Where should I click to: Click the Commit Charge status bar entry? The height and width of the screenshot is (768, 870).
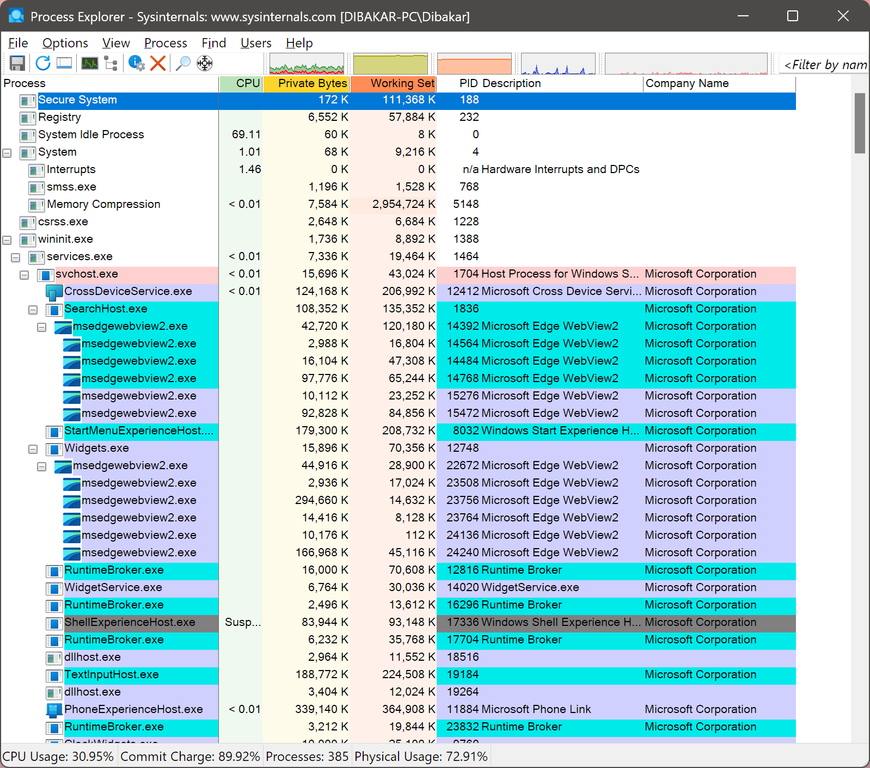[x=190, y=757]
